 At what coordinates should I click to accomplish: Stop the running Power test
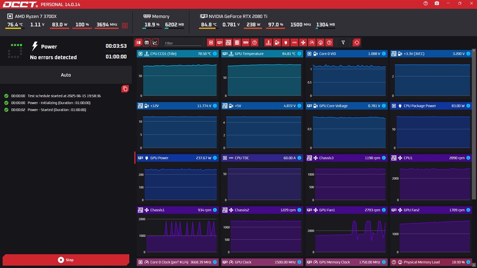coord(66,260)
